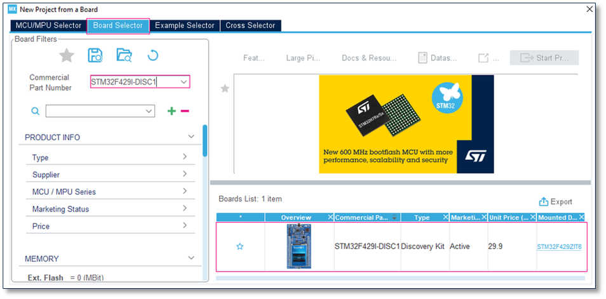Close the Type column with its X
This screenshot has width=606, height=299.
[445, 217]
